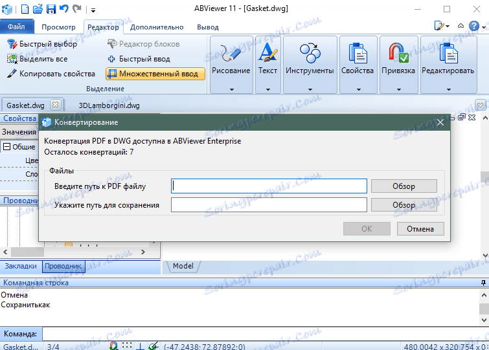Viewport: 489px width, 350px height.
Task: Click the disabled OK button in dialog
Action: point(367,229)
